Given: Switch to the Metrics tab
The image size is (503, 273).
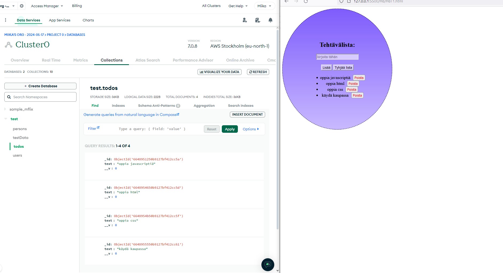Looking at the screenshot, I should click(81, 60).
